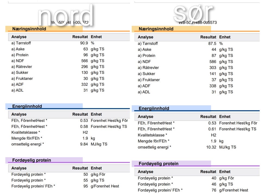This screenshot has width=261, height=196.
Task: Select right Fordøyelig protein section header
Action: (159, 164)
